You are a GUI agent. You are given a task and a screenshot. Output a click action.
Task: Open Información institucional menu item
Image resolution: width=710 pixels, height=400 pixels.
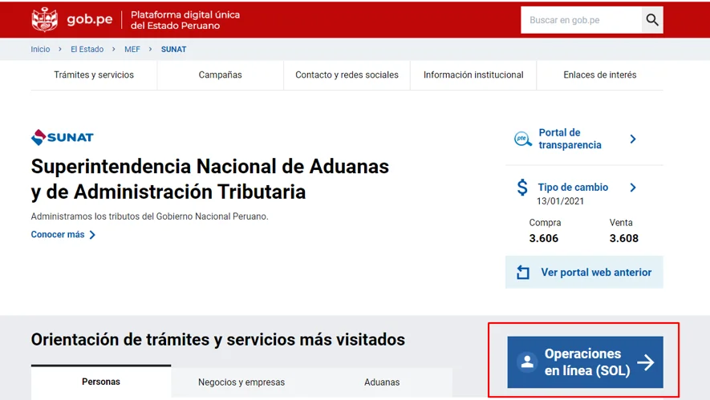(473, 75)
